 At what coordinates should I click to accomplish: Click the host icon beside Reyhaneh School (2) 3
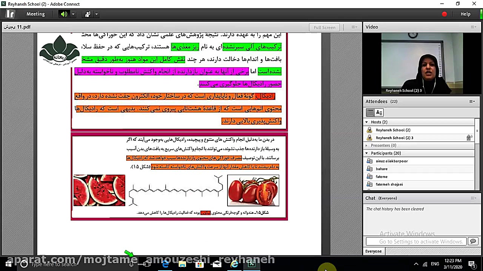[369, 138]
